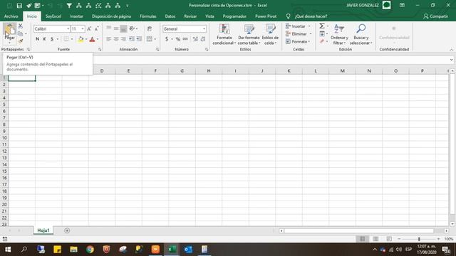The height and width of the screenshot is (256, 456).
Task: Open Dar formato como tabla
Action: tap(249, 35)
